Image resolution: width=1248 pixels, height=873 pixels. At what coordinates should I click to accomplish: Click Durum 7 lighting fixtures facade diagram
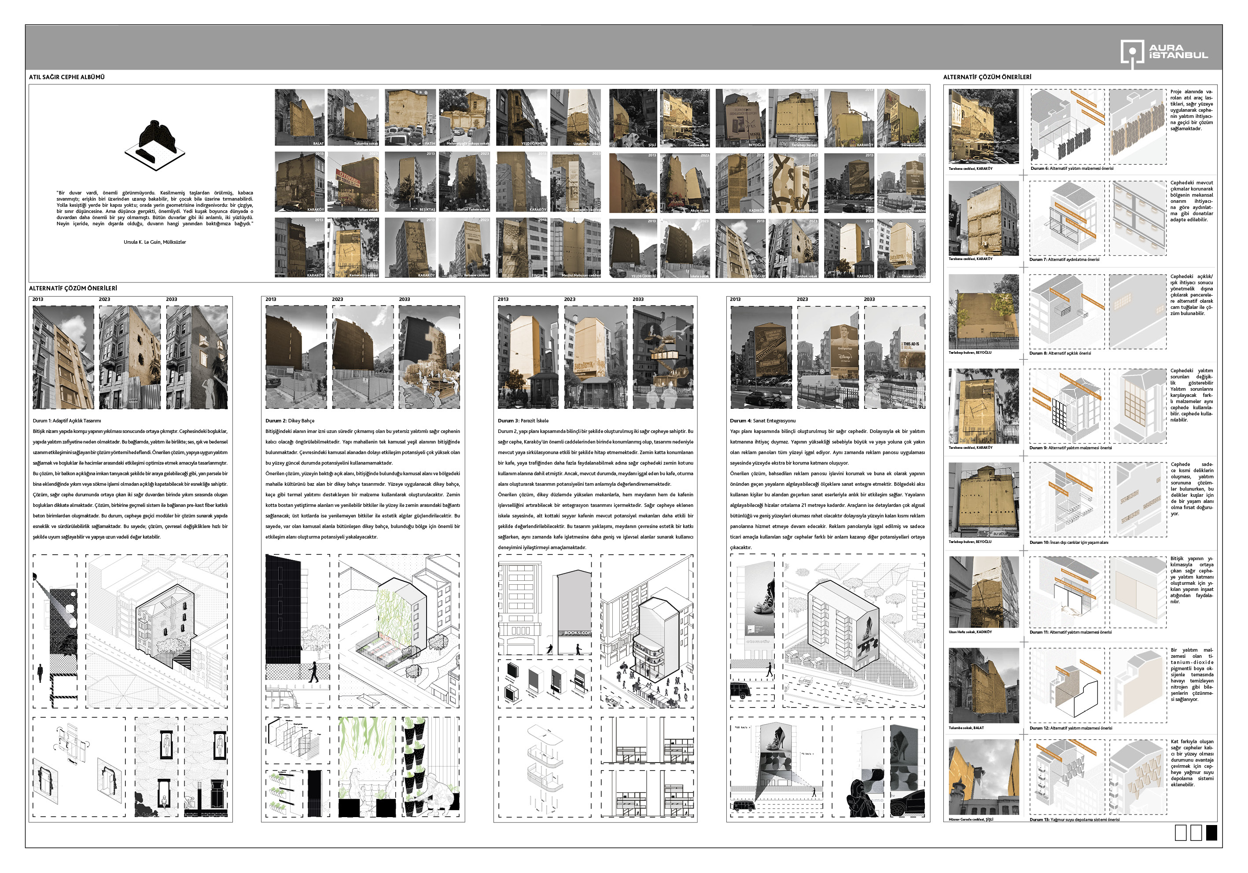[x=1138, y=218]
